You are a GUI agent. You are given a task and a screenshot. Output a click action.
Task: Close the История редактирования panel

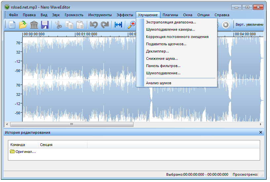tap(261, 132)
